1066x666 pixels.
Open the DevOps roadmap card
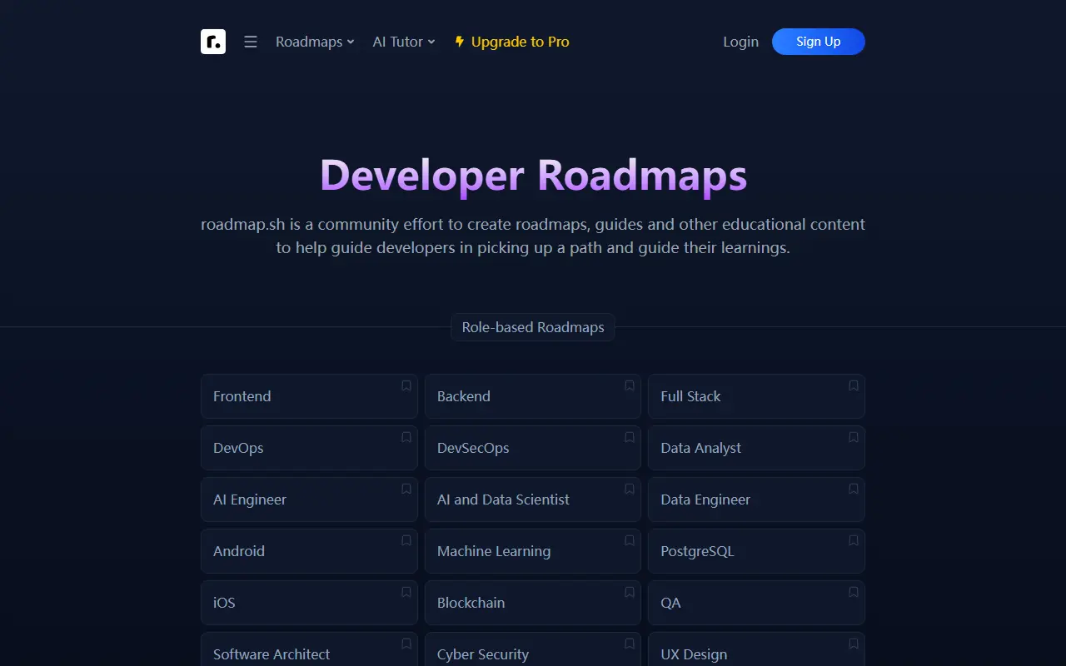pyautogui.click(x=309, y=448)
